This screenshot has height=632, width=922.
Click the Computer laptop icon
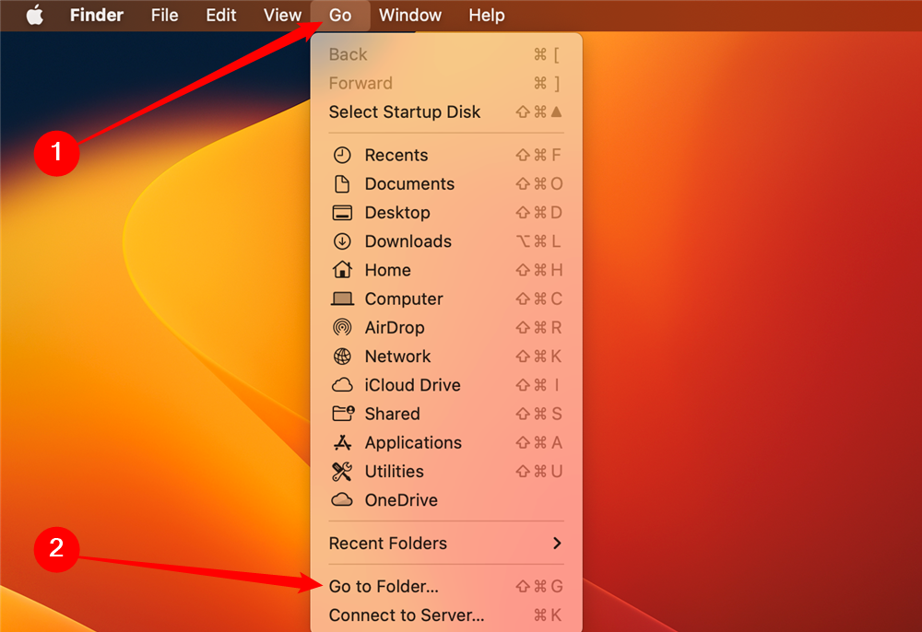[x=342, y=299]
